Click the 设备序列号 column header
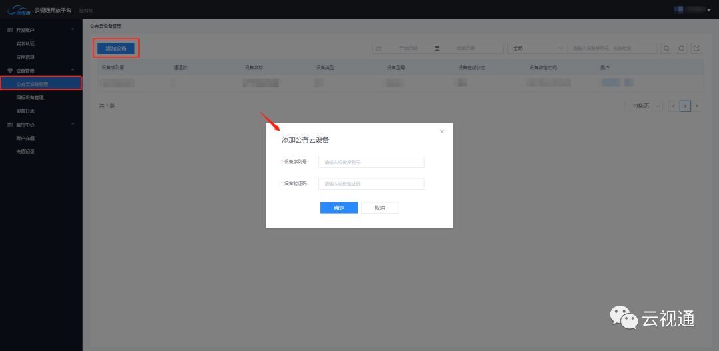The height and width of the screenshot is (351, 719). pyautogui.click(x=113, y=67)
